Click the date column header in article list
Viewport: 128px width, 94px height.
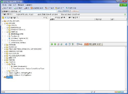pyautogui.click(x=103, y=19)
